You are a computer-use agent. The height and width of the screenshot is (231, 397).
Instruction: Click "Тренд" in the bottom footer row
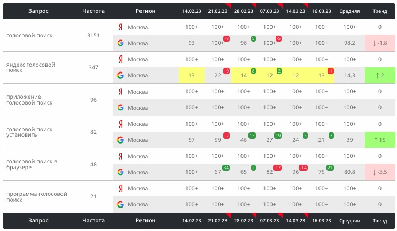tap(379, 220)
